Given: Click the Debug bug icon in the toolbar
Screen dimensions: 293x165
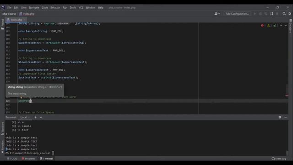Looking at the screenshot, I should [x=260, y=14].
